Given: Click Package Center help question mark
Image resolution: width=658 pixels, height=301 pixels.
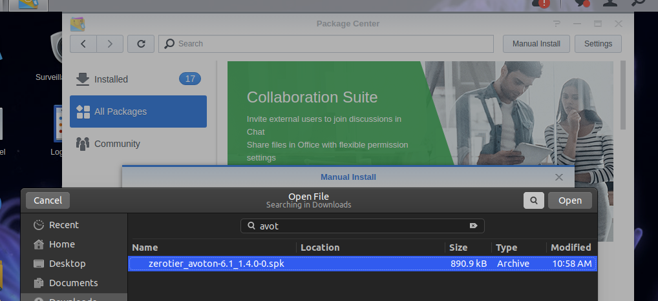Looking at the screenshot, I should point(557,24).
